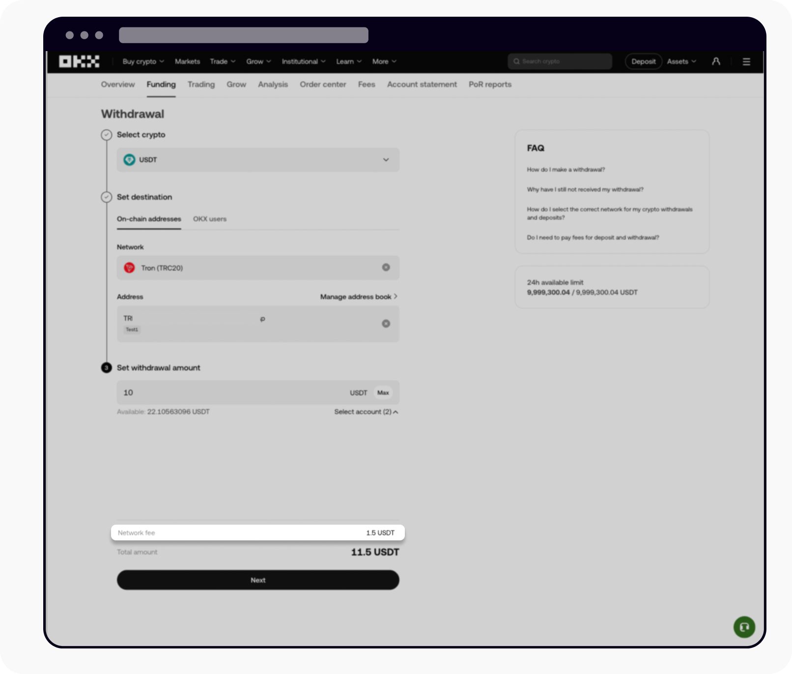Toggle the On-chain addresses option
The image size is (792, 674).
(x=149, y=219)
